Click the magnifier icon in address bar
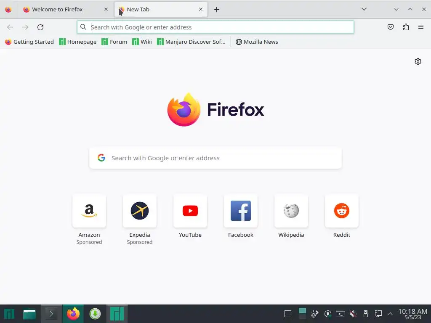 [83, 27]
